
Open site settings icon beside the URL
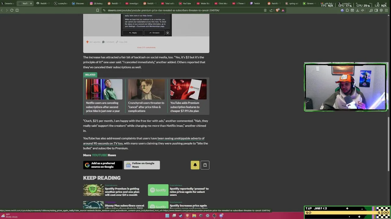(x=104, y=10)
